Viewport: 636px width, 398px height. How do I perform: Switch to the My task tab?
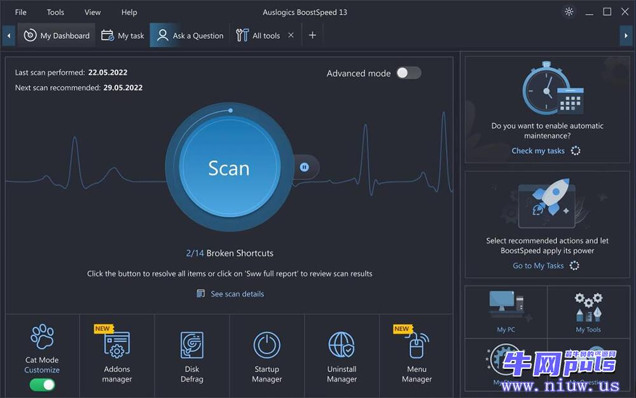click(123, 36)
